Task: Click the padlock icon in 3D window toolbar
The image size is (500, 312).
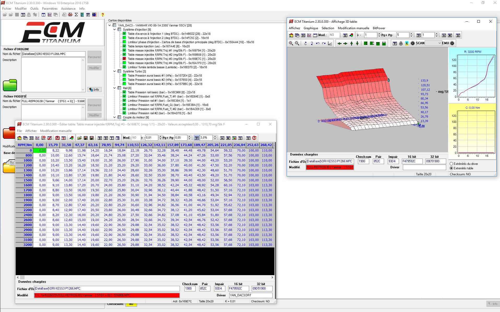Action: [401, 43]
